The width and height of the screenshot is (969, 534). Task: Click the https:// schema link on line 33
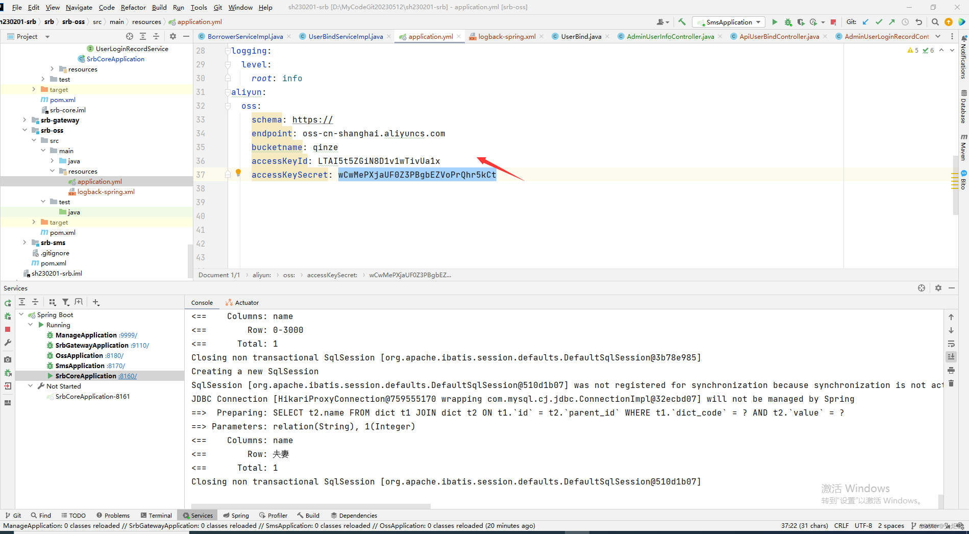312,120
